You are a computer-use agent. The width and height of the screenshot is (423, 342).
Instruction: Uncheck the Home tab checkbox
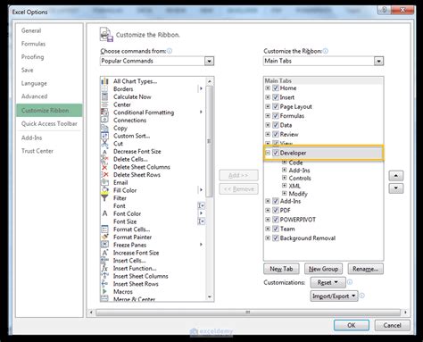(x=276, y=88)
